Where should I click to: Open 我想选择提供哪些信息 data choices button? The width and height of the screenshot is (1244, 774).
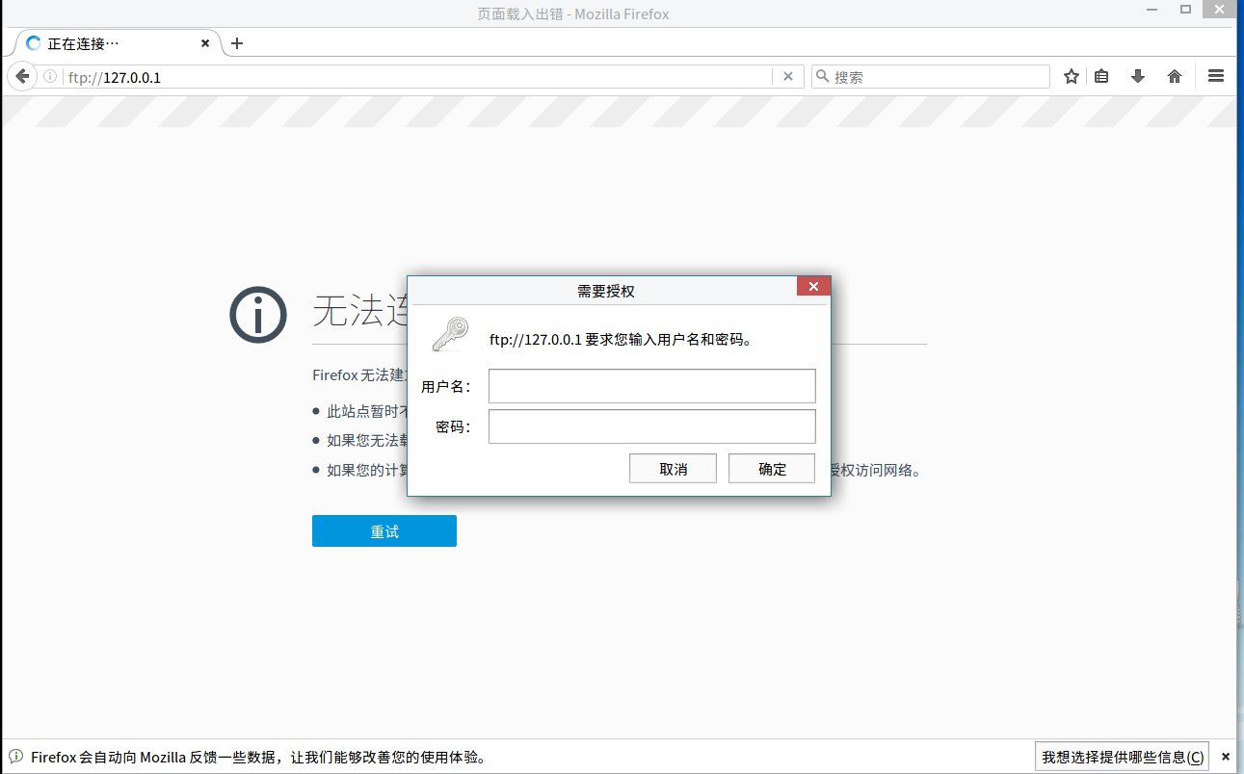[x=1122, y=758]
